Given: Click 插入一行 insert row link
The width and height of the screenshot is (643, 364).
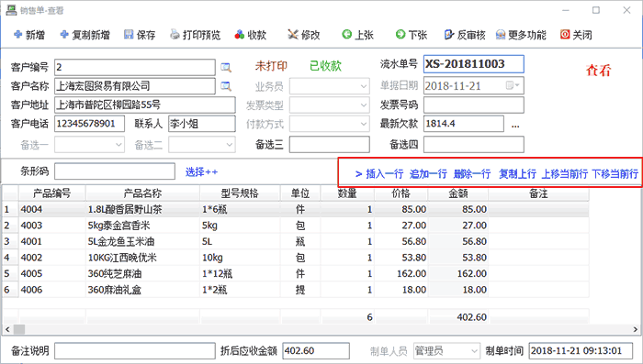Looking at the screenshot, I should [x=384, y=174].
